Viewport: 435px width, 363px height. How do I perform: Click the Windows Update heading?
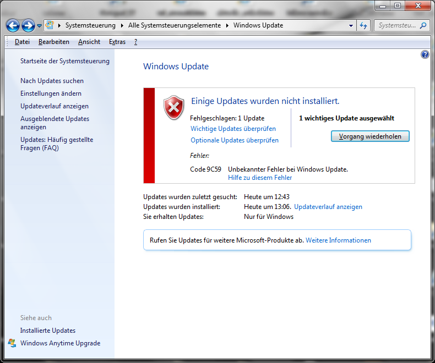(x=176, y=67)
